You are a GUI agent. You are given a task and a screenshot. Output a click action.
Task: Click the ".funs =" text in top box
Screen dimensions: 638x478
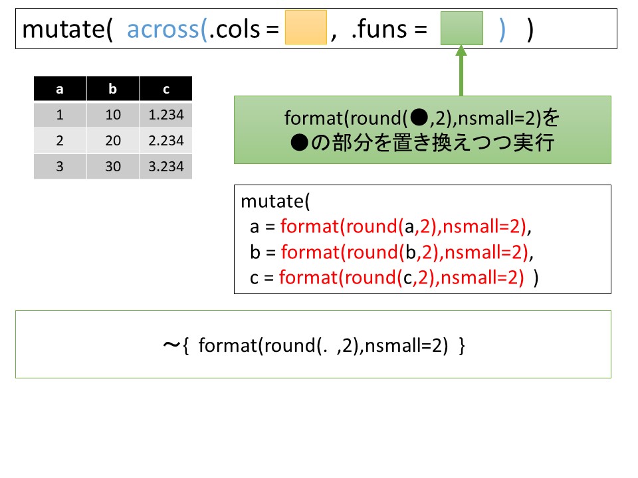coord(387,30)
